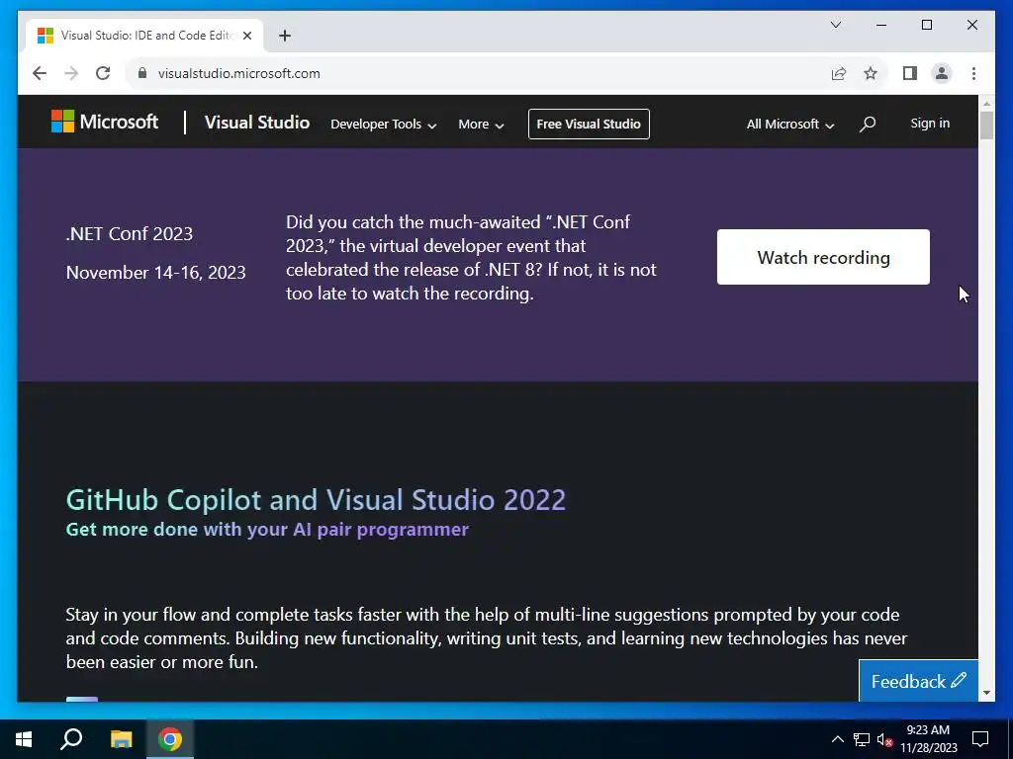Click the browser forward arrow
The image size is (1013, 759).
(x=71, y=73)
